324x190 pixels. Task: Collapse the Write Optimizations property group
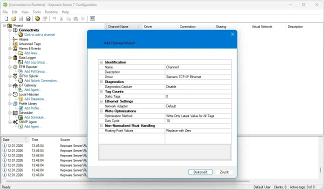tap(101, 111)
